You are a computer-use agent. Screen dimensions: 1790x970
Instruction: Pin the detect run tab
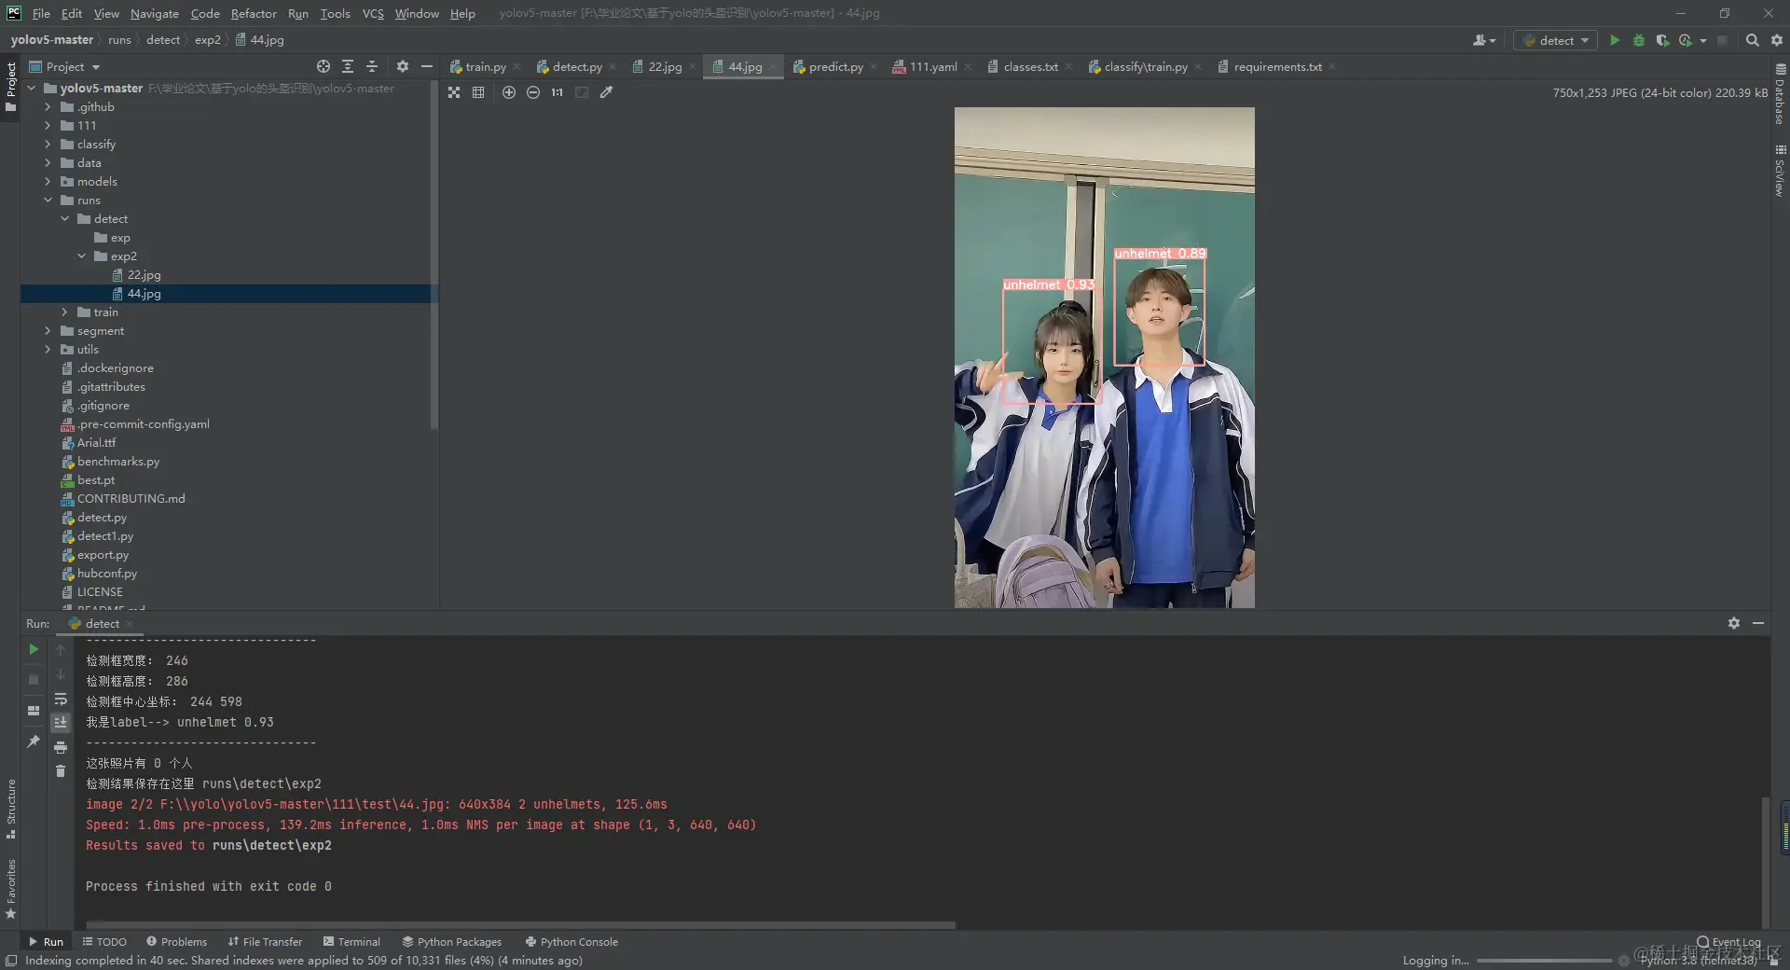(x=34, y=741)
